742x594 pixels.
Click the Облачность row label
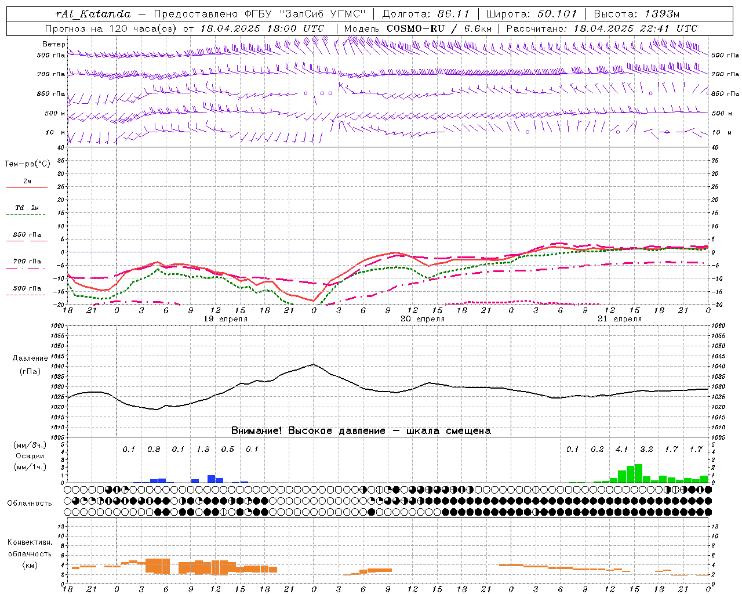pos(30,503)
